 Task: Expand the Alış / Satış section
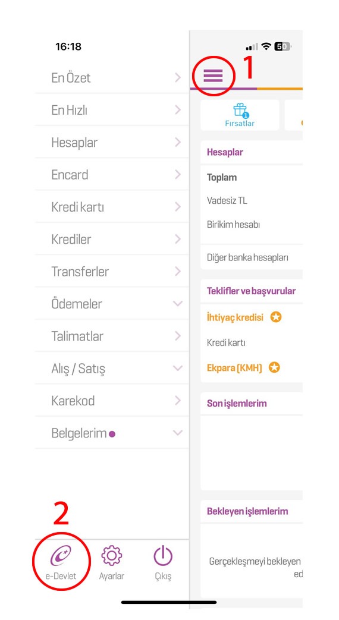click(112, 369)
